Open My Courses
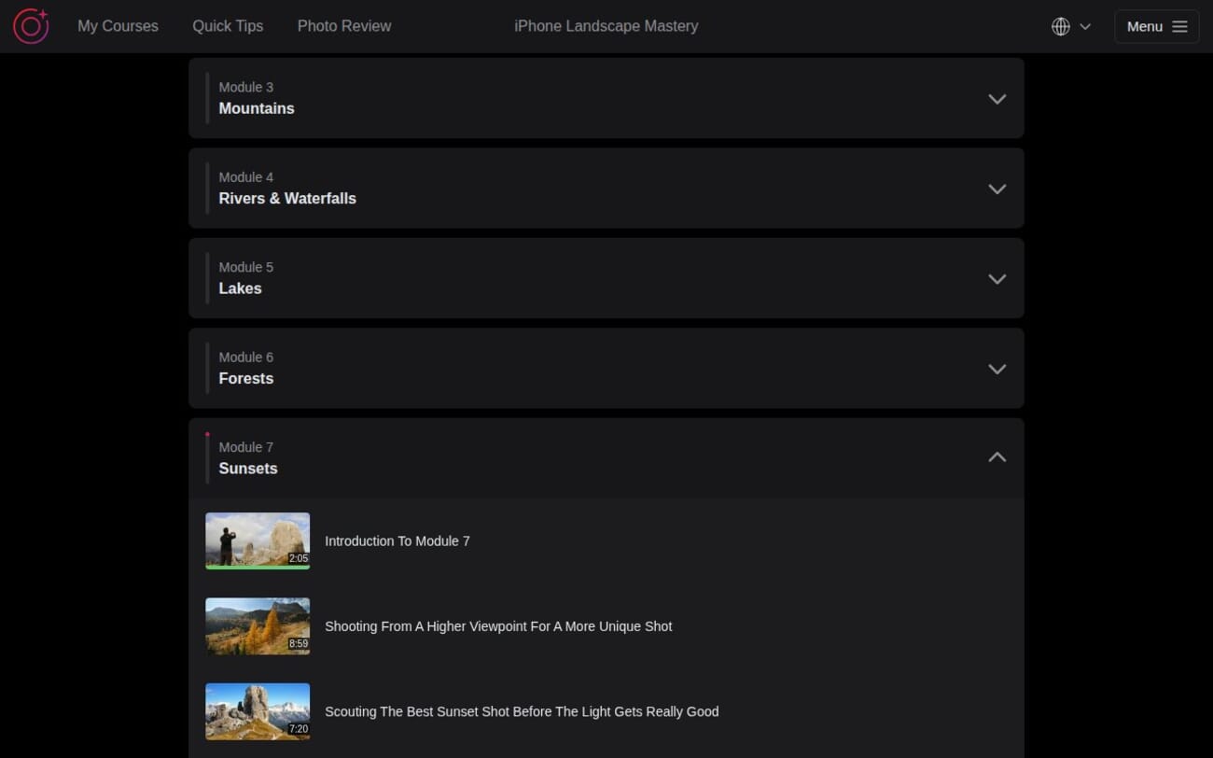 click(118, 26)
